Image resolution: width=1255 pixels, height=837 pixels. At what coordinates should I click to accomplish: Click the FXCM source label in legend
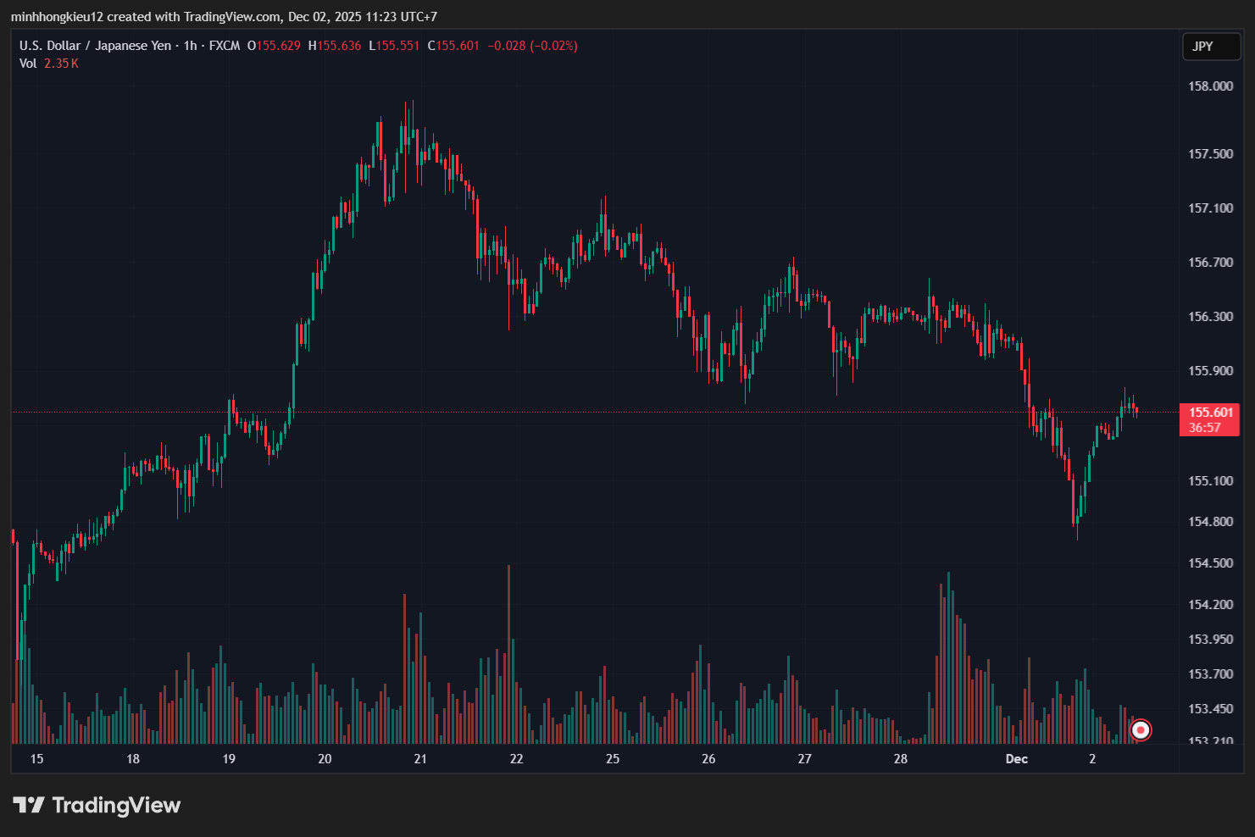pos(225,46)
